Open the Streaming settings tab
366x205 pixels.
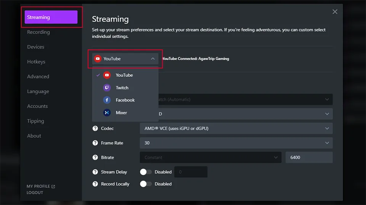[x=51, y=17]
